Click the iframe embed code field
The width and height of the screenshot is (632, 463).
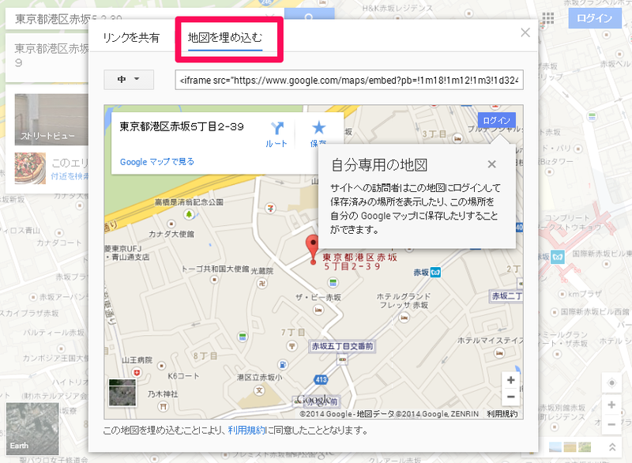coord(349,80)
